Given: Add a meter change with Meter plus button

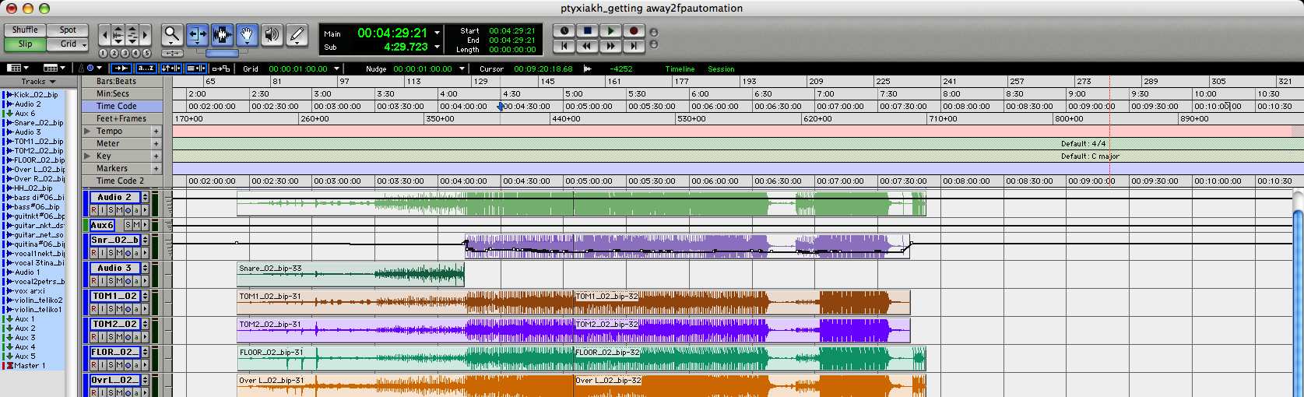Looking at the screenshot, I should (156, 143).
